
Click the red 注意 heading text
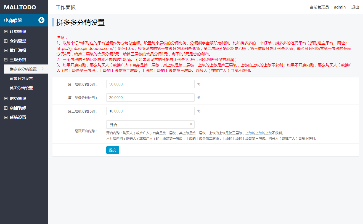point(62,37)
